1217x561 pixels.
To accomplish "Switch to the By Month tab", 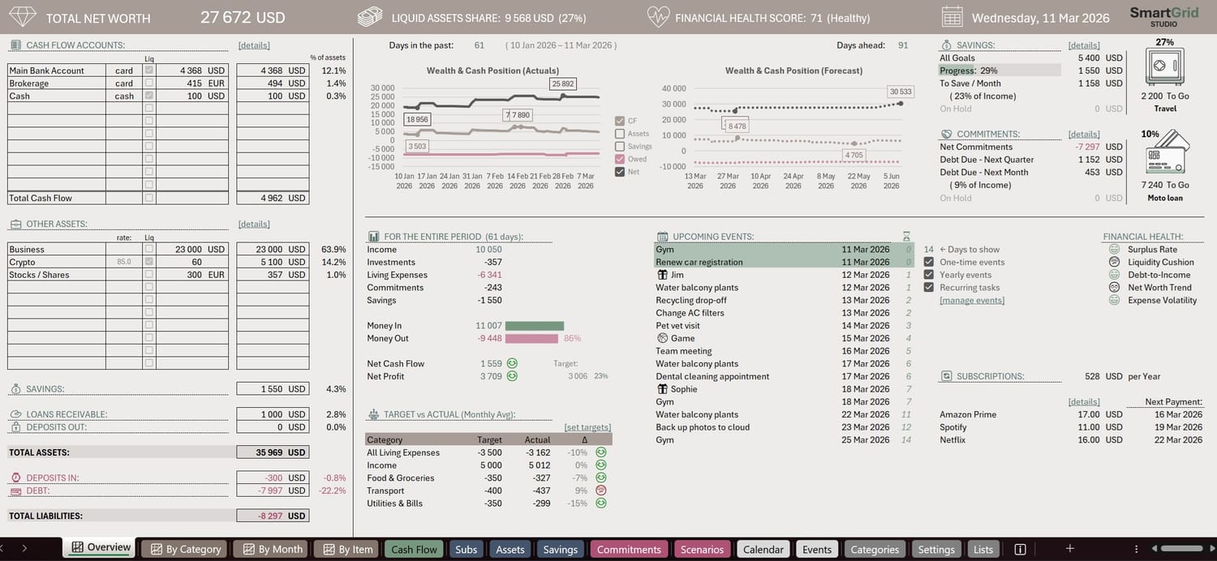I will click(x=271, y=549).
